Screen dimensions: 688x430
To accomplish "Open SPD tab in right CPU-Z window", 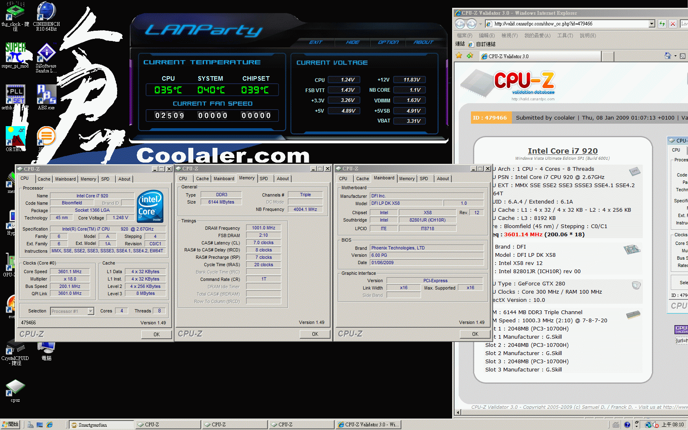I will point(424,179).
